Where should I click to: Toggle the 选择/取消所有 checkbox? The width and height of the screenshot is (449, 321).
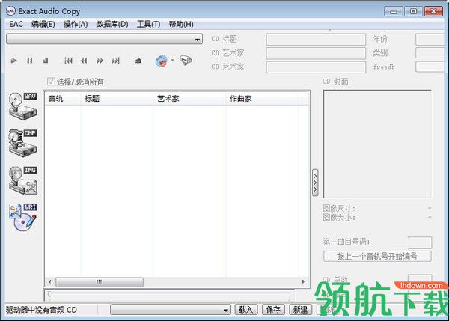(x=51, y=82)
